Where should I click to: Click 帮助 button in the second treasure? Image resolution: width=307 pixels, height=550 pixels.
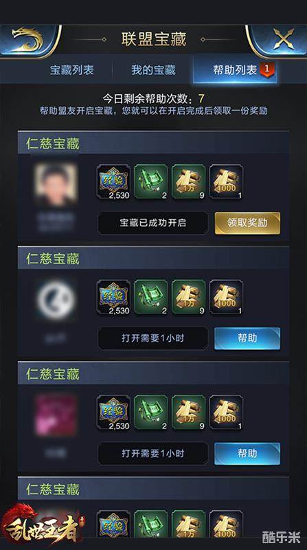point(247,338)
